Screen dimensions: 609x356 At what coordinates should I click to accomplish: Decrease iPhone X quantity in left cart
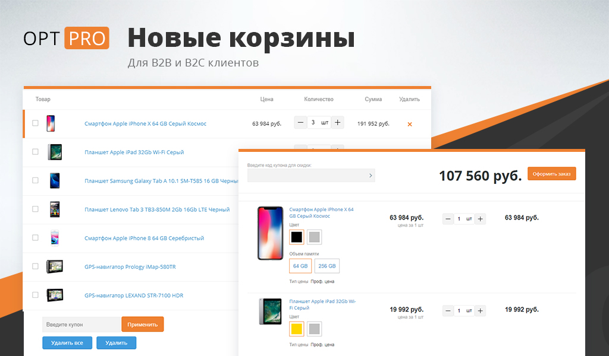click(x=300, y=123)
